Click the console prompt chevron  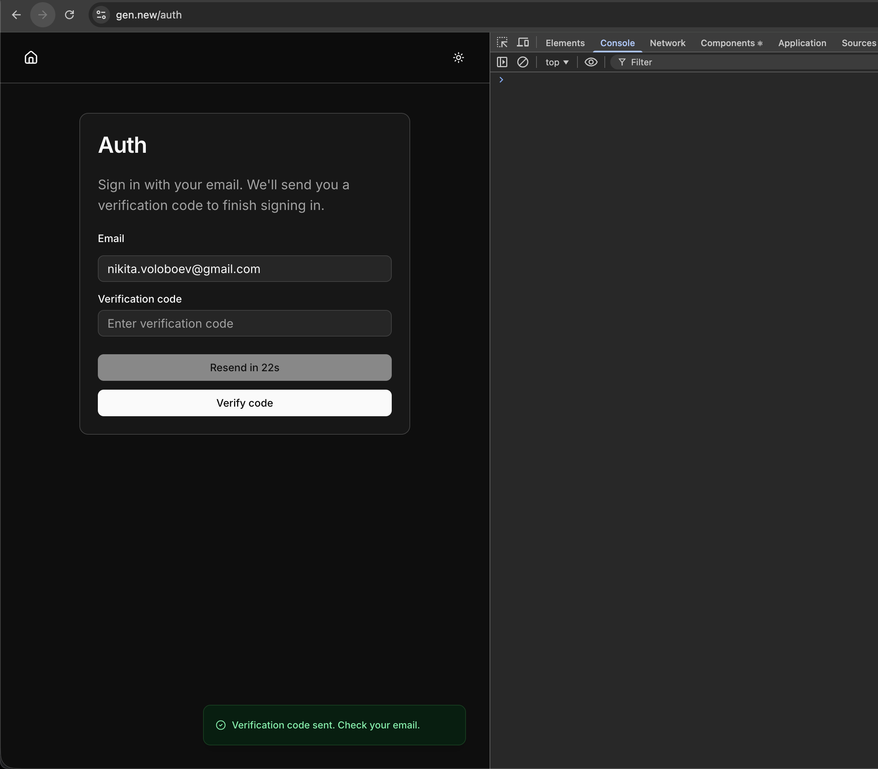501,80
